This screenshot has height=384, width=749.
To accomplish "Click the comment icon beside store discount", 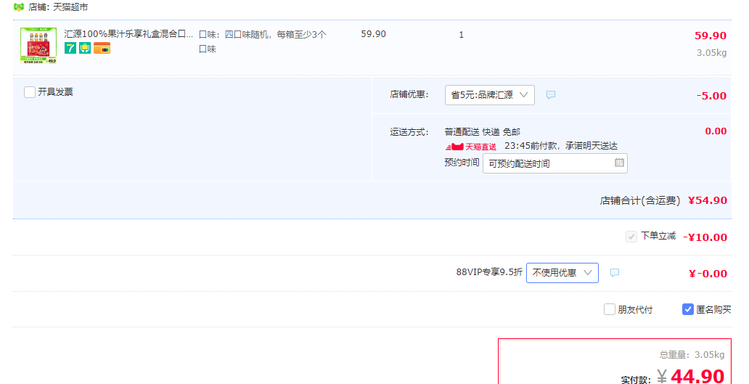I will 551,95.
